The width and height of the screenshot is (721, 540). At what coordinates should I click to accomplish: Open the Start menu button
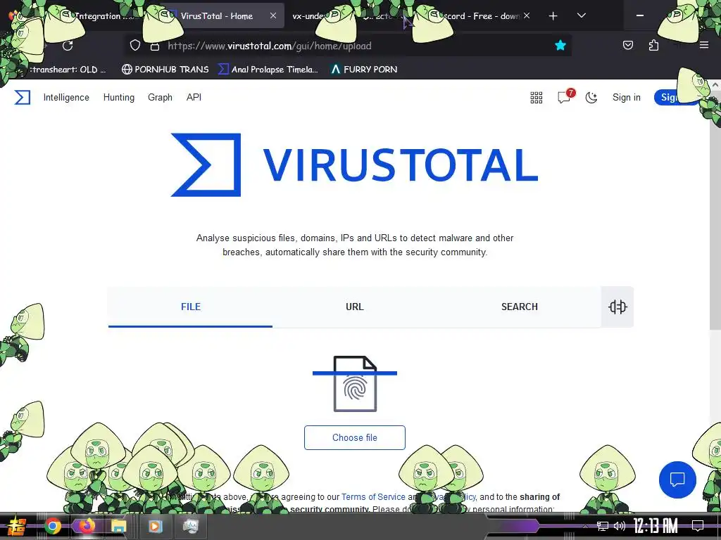point(17,526)
